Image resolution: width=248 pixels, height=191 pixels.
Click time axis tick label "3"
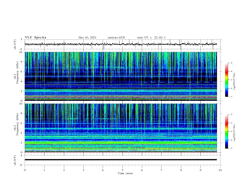click(x=83, y=170)
